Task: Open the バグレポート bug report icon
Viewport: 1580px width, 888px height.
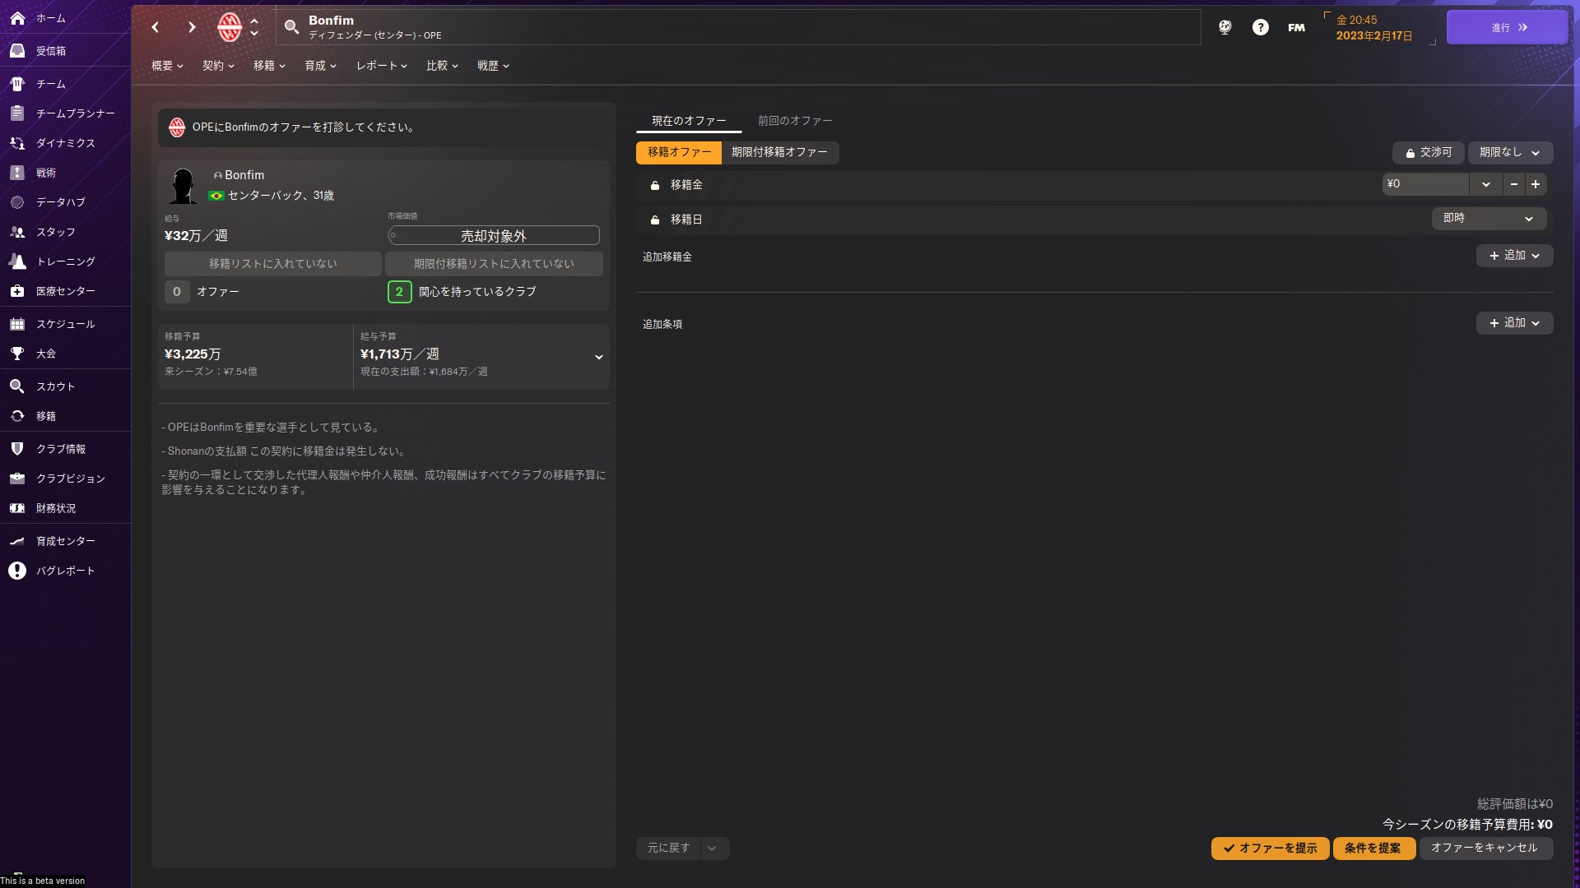Action: pos(17,571)
